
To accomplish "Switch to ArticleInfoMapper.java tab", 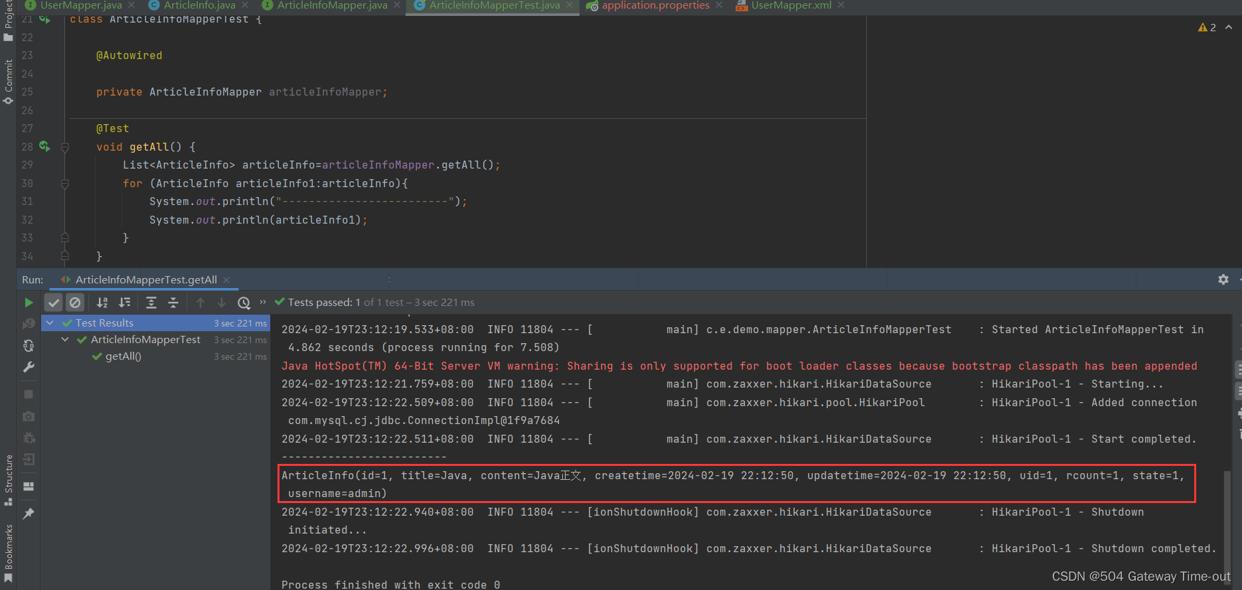I will (332, 5).
